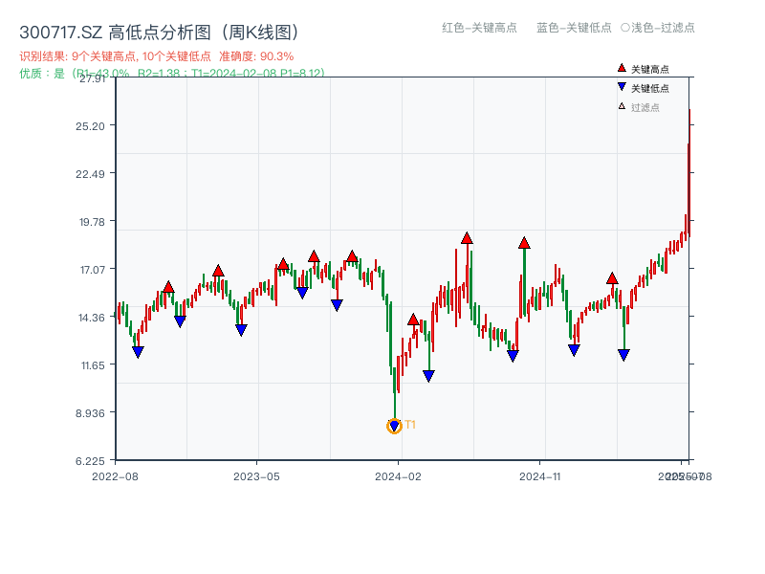The height and width of the screenshot is (574, 765).
Task: Click the blue triangle beside 关键低点 in legend
Action: pos(622,87)
